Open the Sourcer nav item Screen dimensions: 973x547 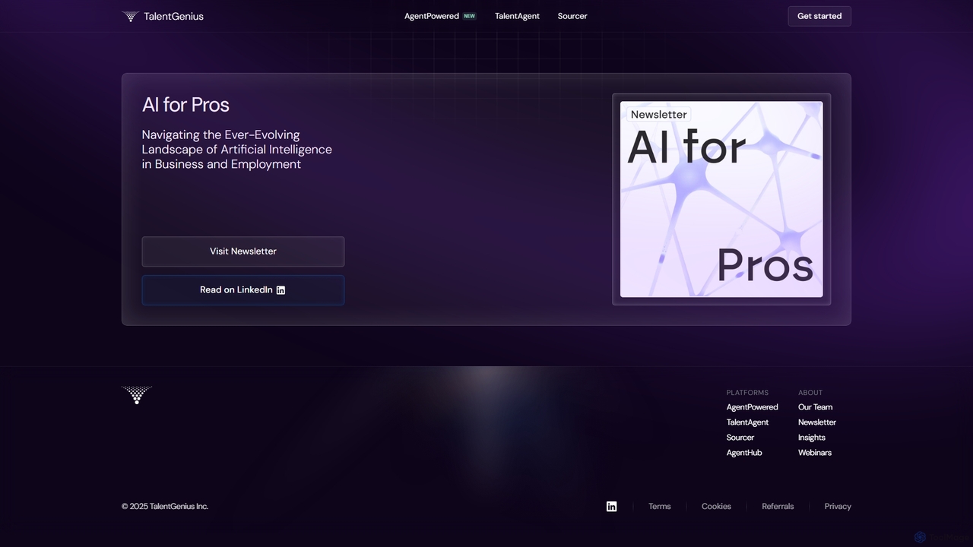(x=572, y=16)
